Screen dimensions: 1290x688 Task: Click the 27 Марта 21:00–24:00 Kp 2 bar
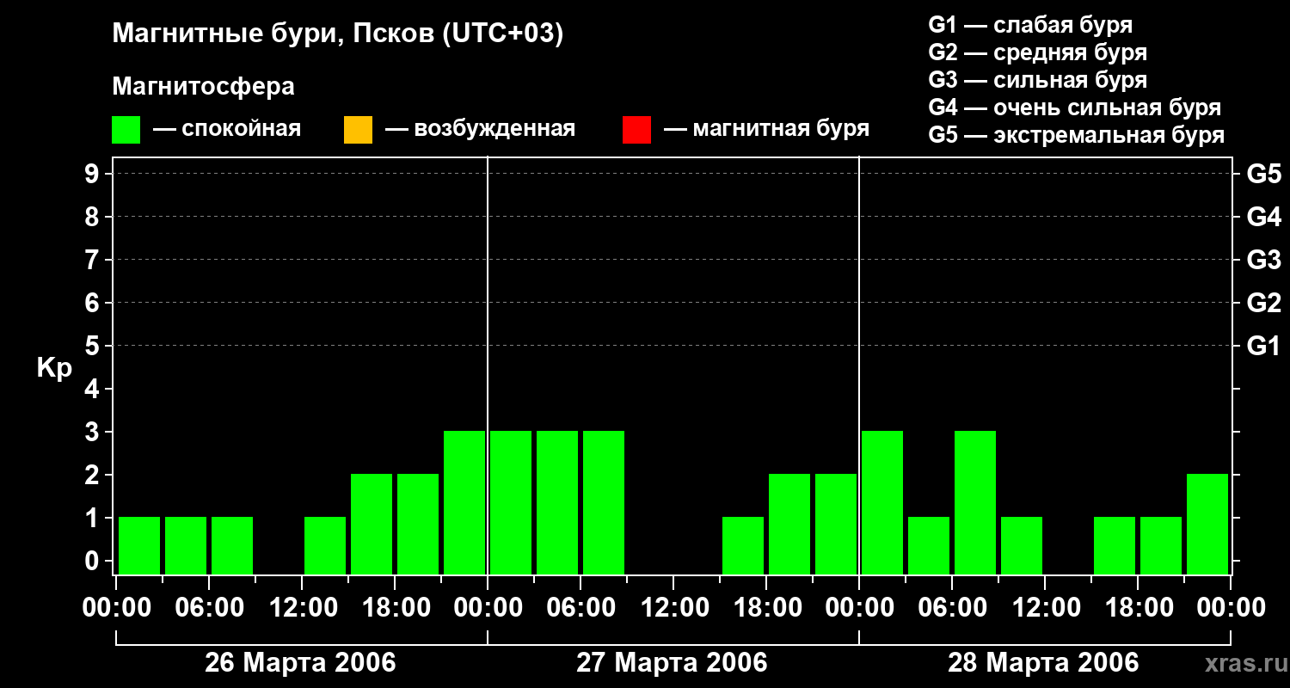pyautogui.click(x=836, y=524)
